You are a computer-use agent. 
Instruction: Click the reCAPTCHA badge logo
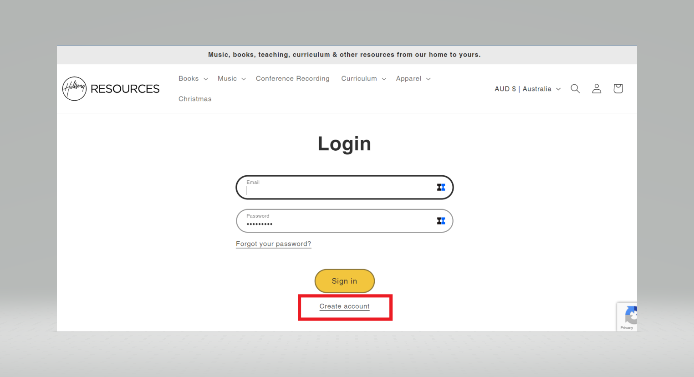pos(630,315)
